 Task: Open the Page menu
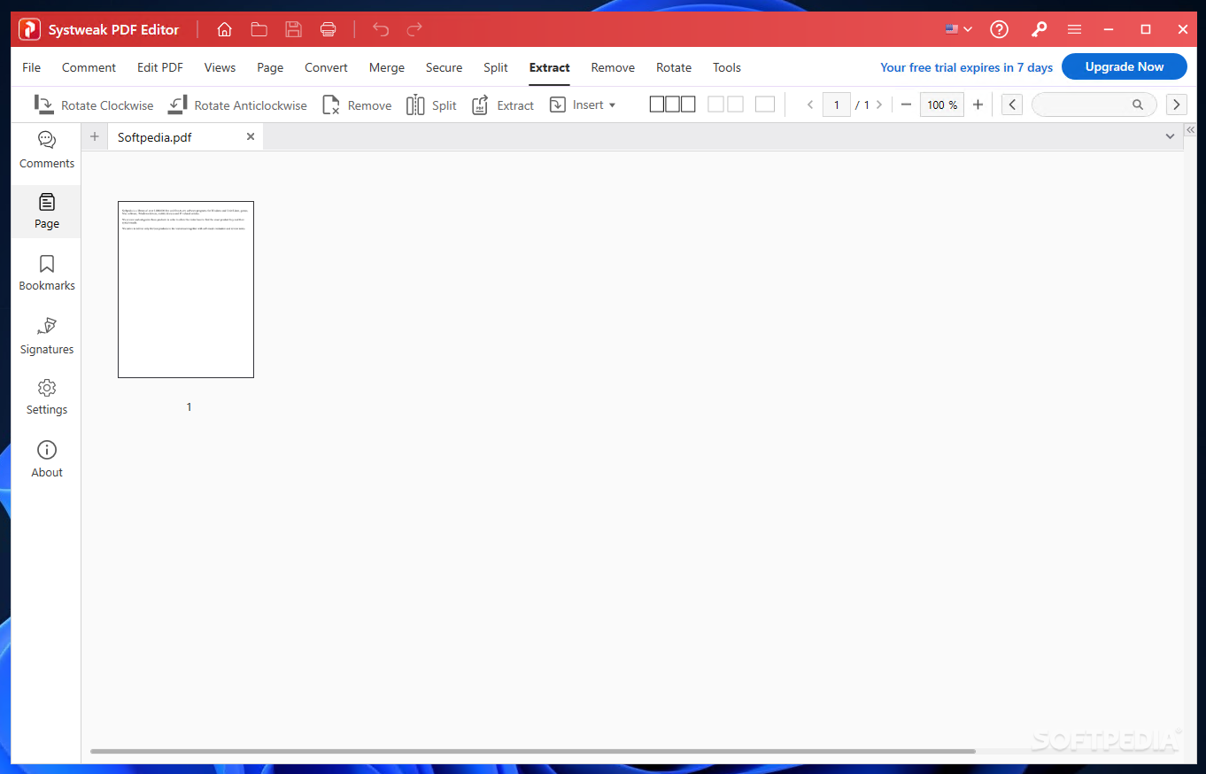click(270, 67)
